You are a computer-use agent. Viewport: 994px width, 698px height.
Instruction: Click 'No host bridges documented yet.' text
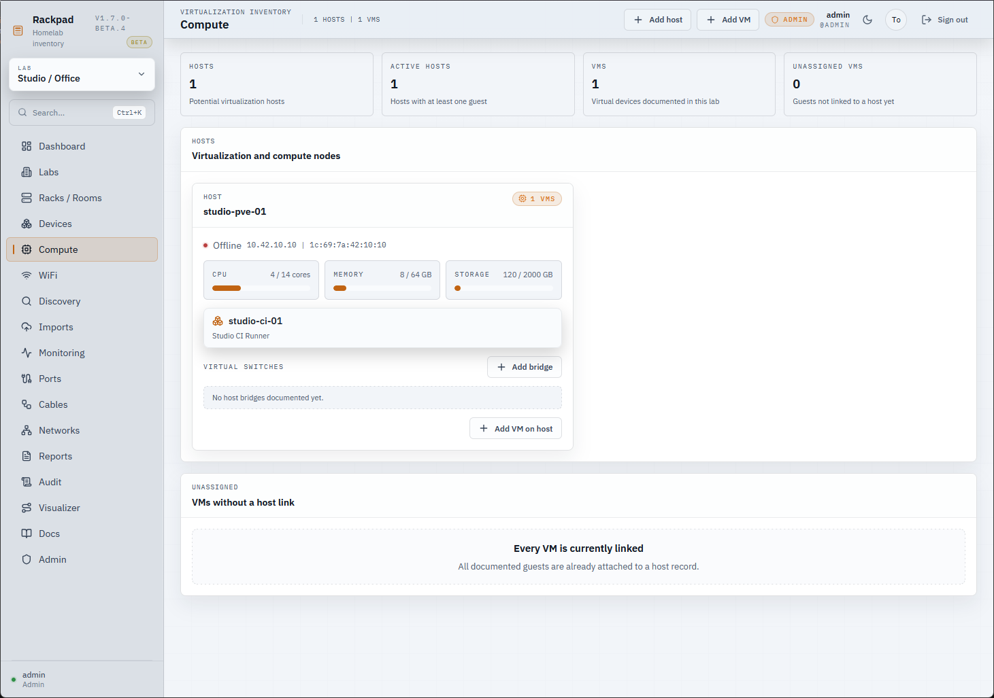coord(268,398)
